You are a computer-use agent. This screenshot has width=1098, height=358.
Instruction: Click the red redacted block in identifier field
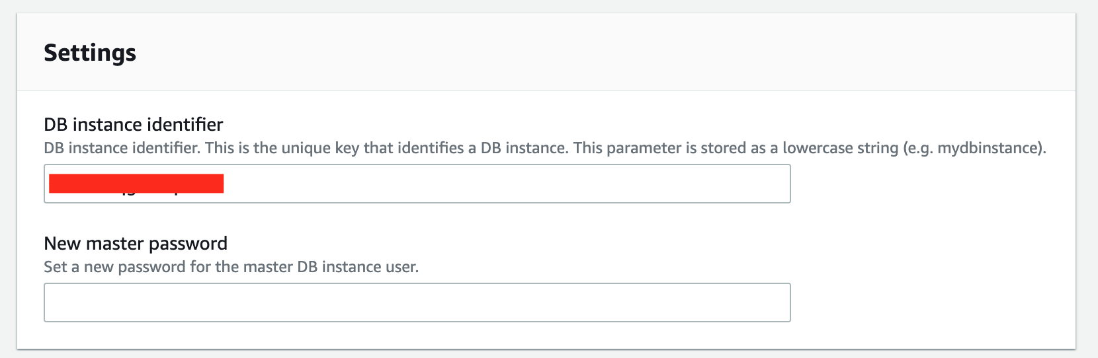pos(136,183)
